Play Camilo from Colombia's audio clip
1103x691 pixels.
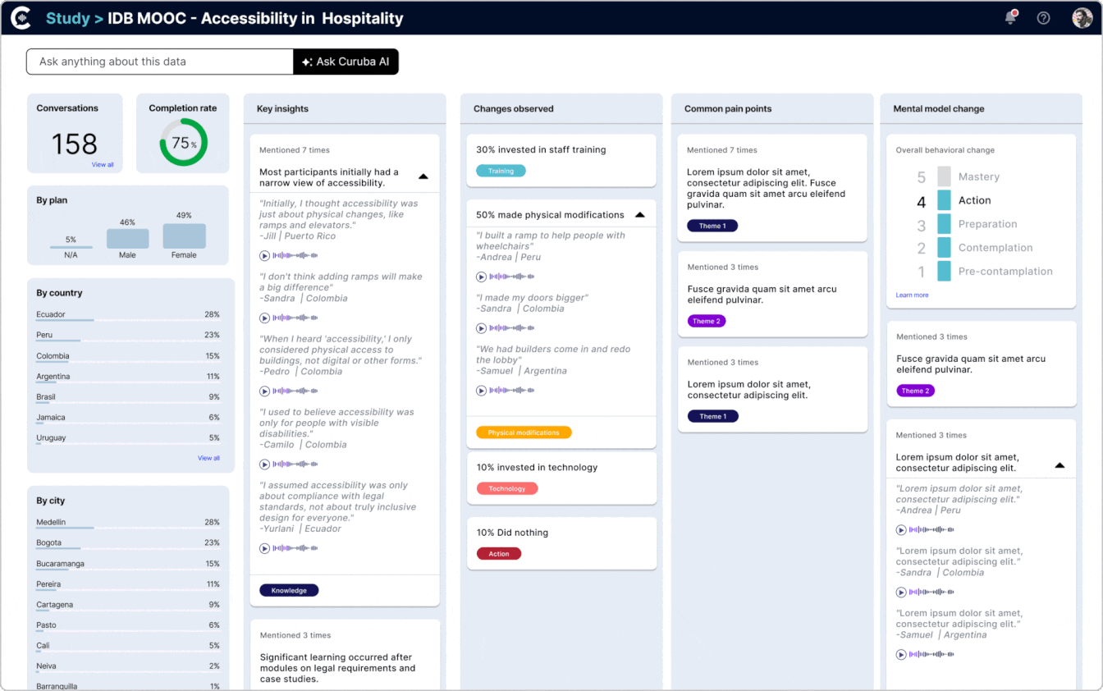pyautogui.click(x=264, y=464)
